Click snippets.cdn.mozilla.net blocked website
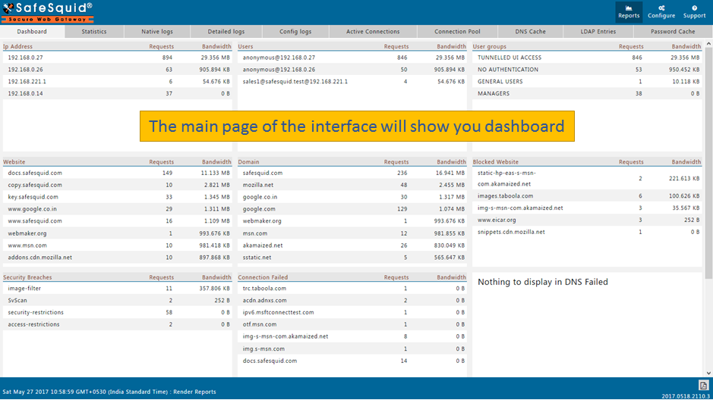 (587, 232)
